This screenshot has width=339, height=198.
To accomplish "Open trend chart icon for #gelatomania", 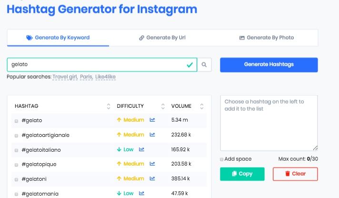I will [141, 193].
